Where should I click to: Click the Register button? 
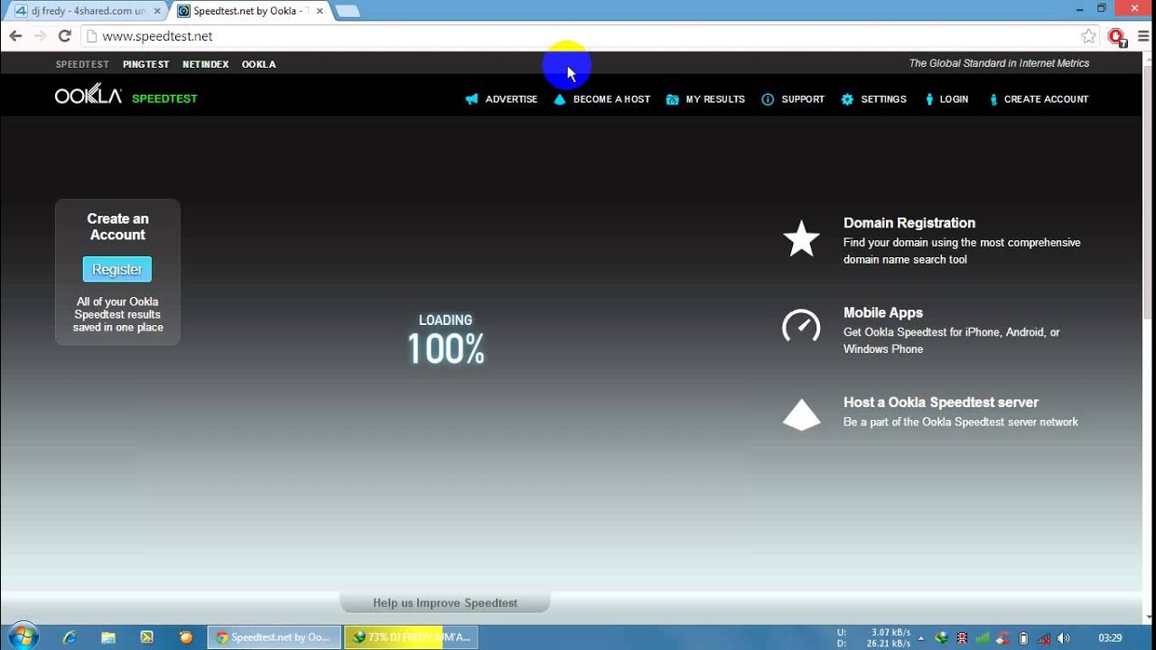coord(117,269)
